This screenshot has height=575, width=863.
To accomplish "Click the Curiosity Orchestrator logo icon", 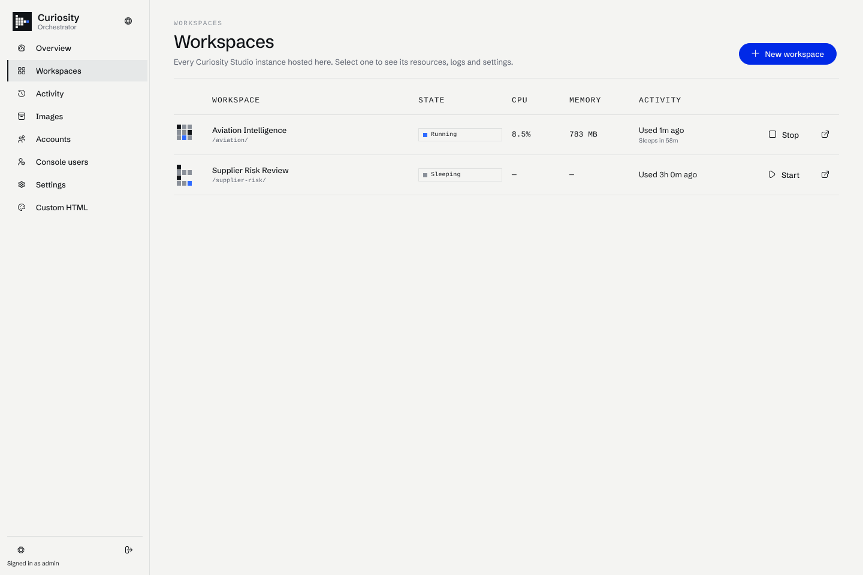I will pyautogui.click(x=22, y=22).
